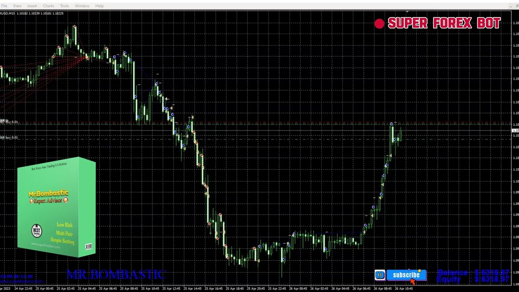Click the "25 Apr 16:45" time axis label

coord(213,289)
